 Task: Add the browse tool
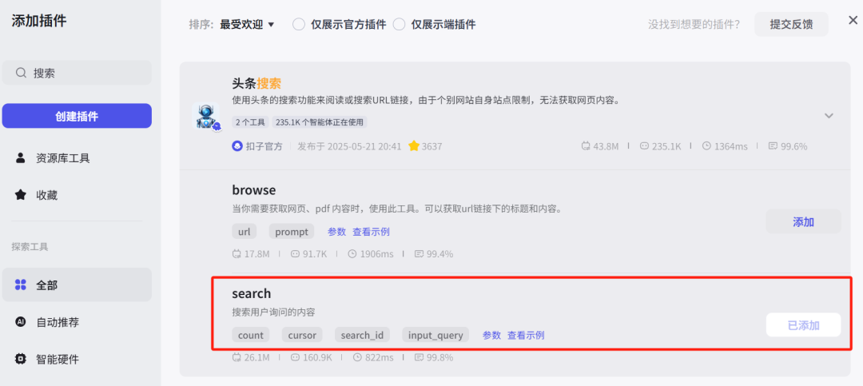(804, 222)
